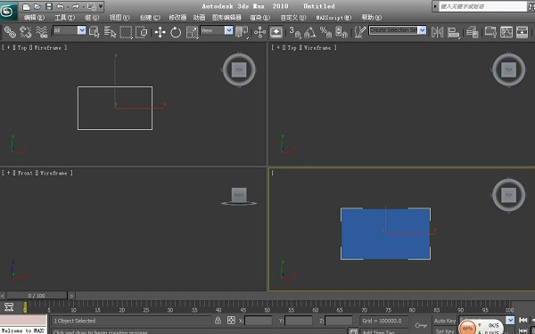Expand the quick access toolbar customize arrow
Viewport: 535px width, 334px height.
101,6
